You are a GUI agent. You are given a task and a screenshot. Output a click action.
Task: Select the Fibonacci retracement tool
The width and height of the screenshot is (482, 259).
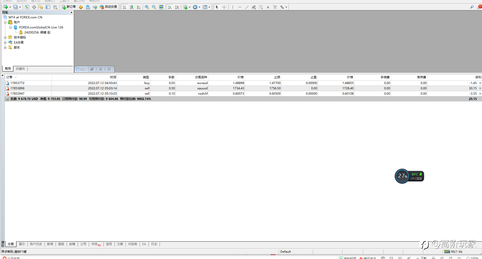click(x=261, y=7)
